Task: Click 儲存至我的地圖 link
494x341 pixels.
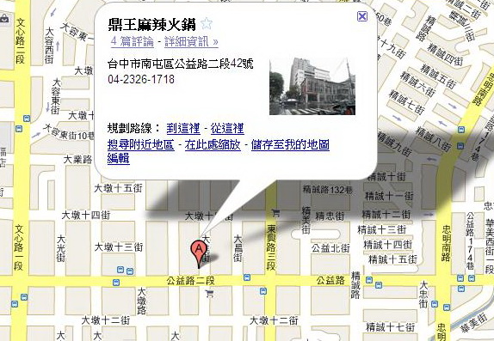Action: (x=290, y=144)
